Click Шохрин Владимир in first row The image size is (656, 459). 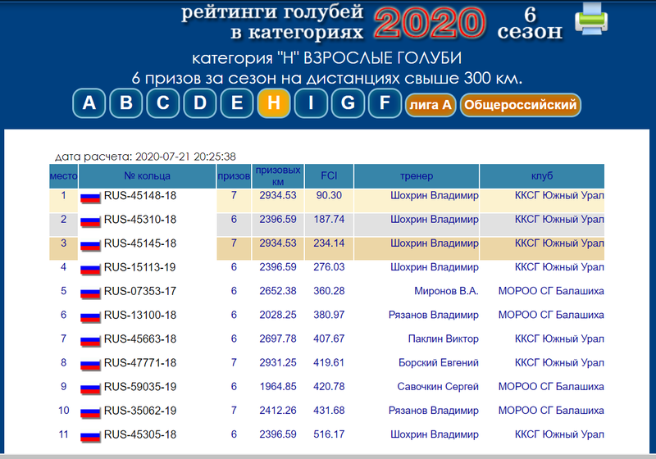tap(435, 196)
